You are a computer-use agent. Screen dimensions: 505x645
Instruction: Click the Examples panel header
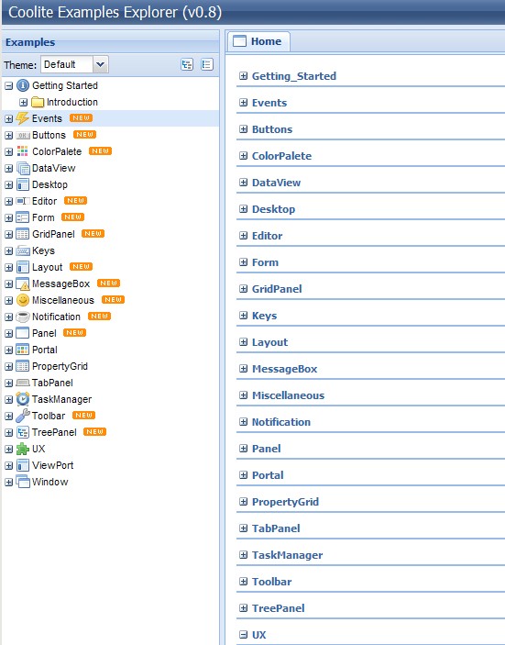point(111,42)
